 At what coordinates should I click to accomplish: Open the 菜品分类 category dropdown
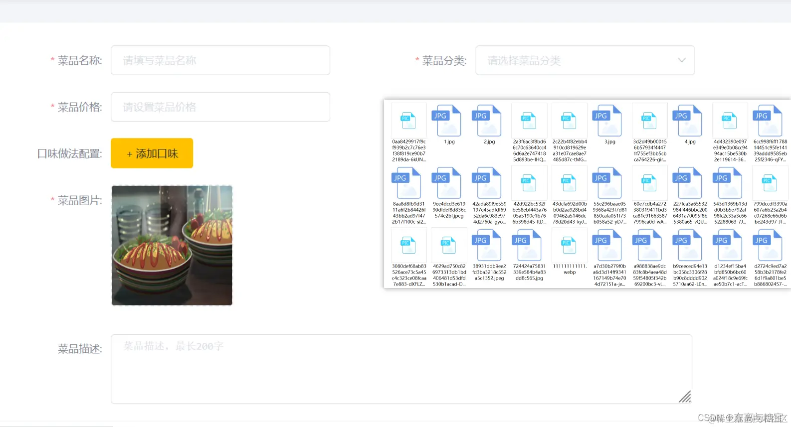pyautogui.click(x=585, y=60)
